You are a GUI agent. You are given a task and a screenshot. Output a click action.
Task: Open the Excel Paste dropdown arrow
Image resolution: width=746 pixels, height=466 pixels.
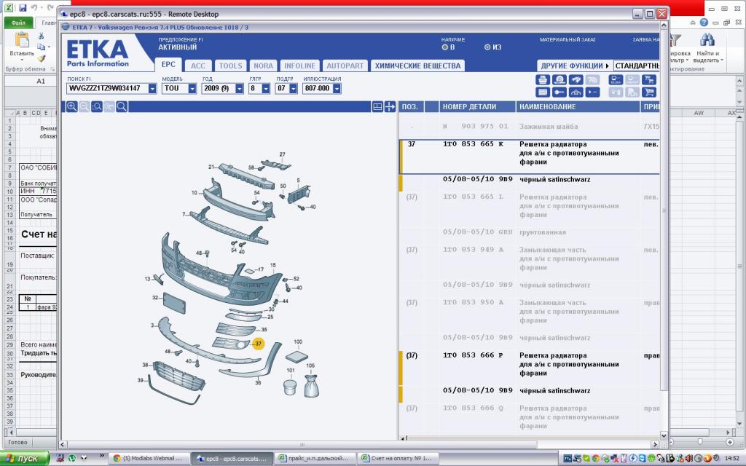(x=22, y=60)
